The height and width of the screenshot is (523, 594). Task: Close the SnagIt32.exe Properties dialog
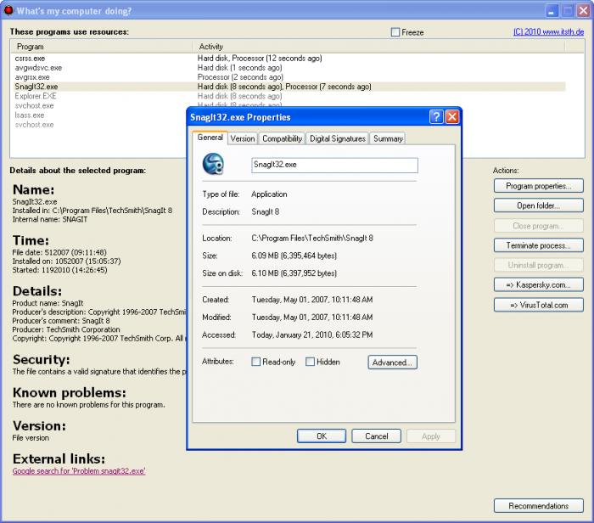pos(452,116)
